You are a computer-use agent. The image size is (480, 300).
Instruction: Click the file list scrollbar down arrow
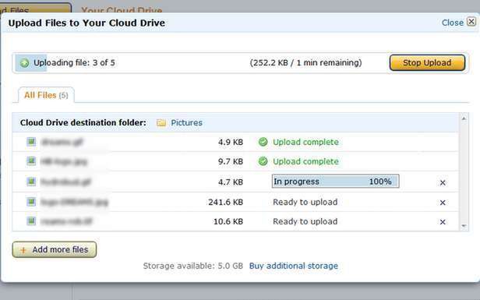coord(464,226)
